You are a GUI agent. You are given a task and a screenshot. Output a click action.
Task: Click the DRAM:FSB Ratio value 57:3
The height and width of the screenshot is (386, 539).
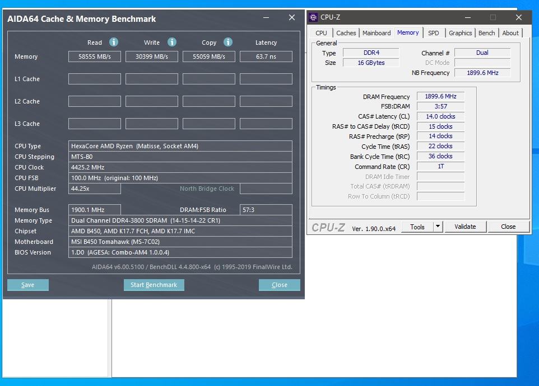tap(266, 210)
